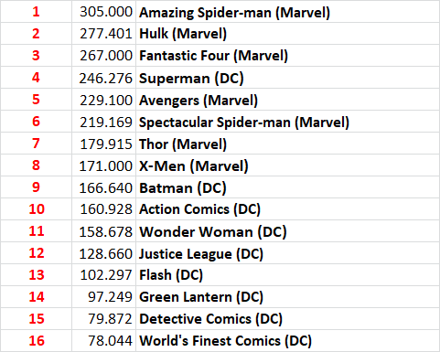Click the value 171.000 cell
Image resolution: width=440 pixels, height=352 pixels.
(103, 165)
